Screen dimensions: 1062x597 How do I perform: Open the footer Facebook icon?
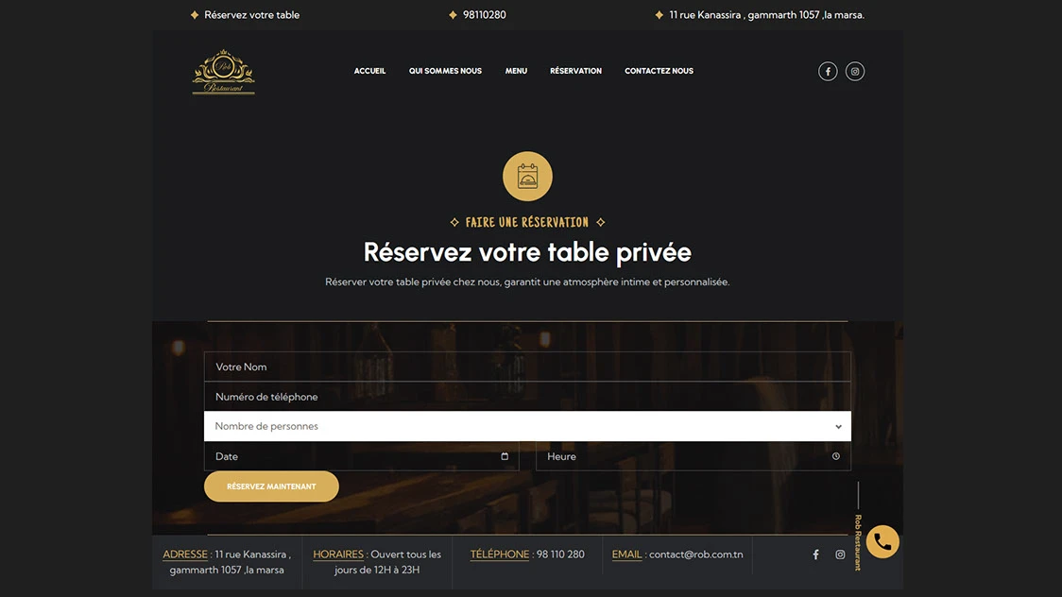(816, 554)
